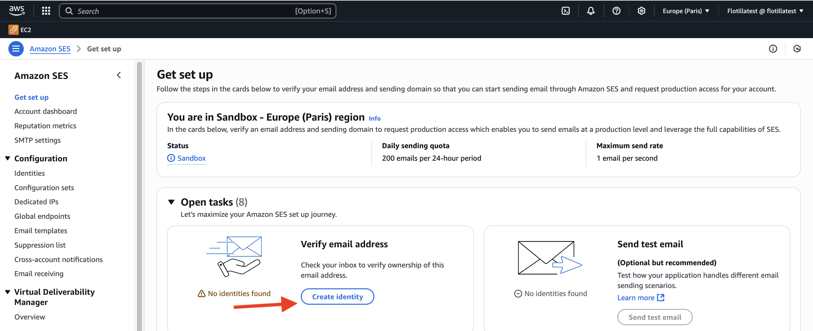Click the Sandbox status link
This screenshot has height=331, width=813.
tap(191, 158)
